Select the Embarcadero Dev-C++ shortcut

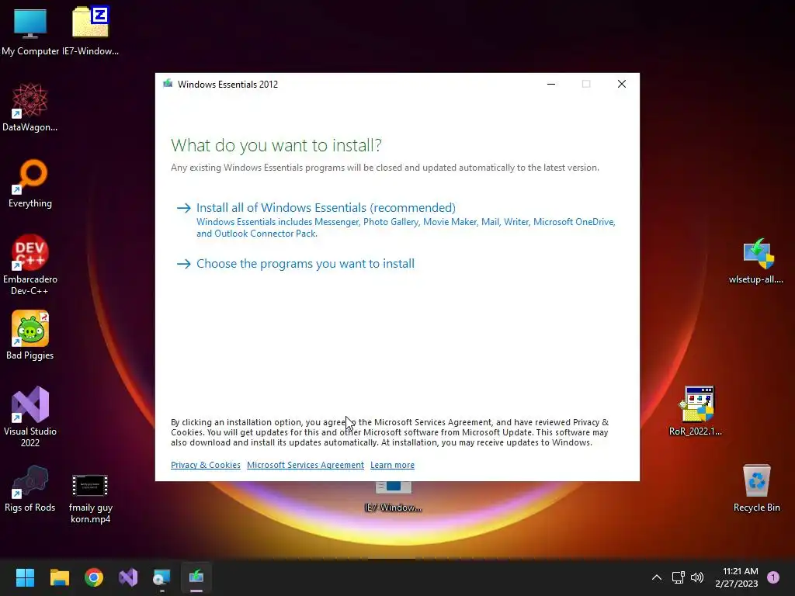click(30, 265)
